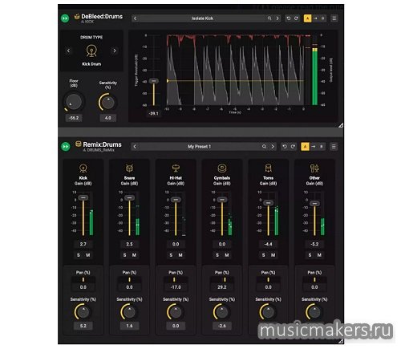The width and height of the screenshot is (401, 349).
Task: Select state B in Remix:Drums
Action: pyautogui.click(x=321, y=147)
